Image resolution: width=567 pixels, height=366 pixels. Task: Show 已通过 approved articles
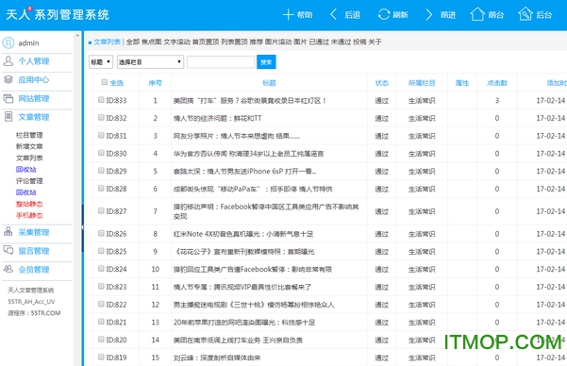319,42
